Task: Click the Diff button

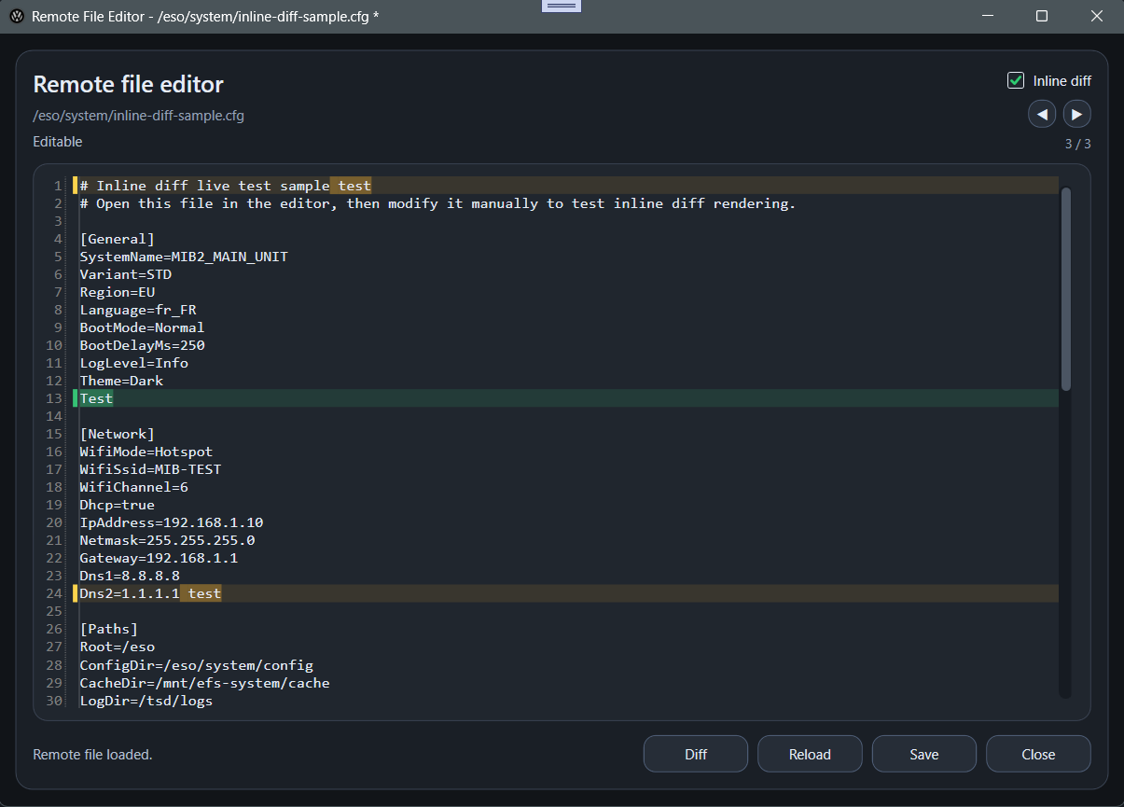Action: pos(695,754)
